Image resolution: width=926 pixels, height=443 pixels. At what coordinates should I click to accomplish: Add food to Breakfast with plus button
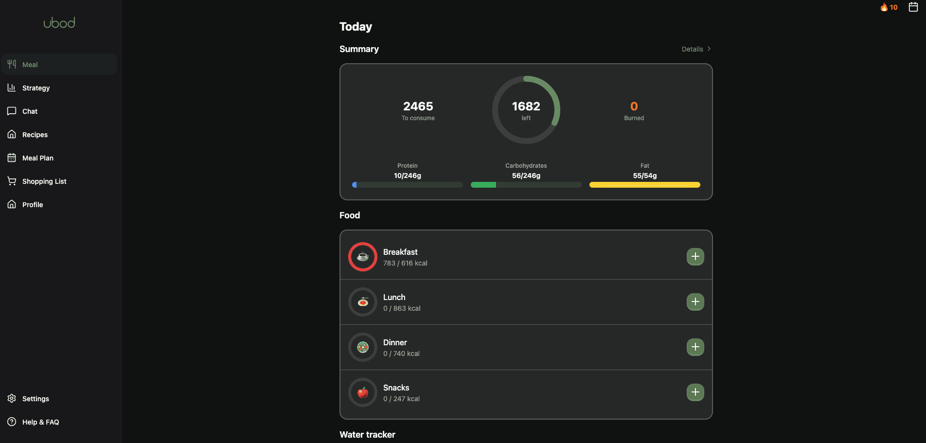tap(695, 256)
